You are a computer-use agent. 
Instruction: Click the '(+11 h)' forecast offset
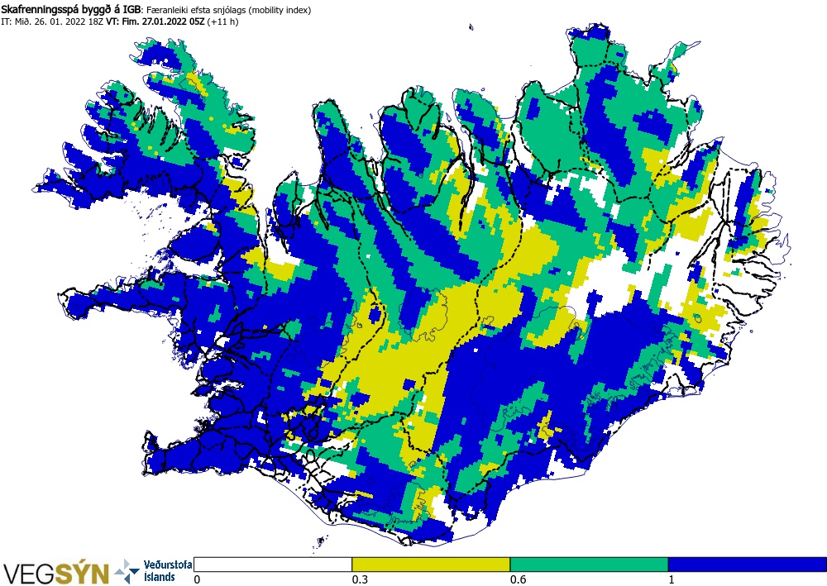click(x=222, y=21)
